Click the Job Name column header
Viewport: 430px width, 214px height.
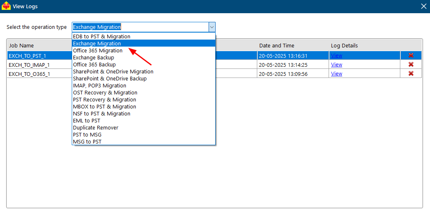[x=21, y=45]
